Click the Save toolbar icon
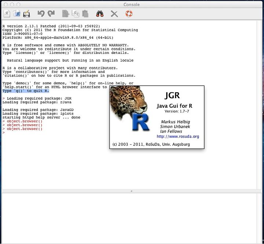This screenshot has width=264, height=244. click(x=27, y=14)
